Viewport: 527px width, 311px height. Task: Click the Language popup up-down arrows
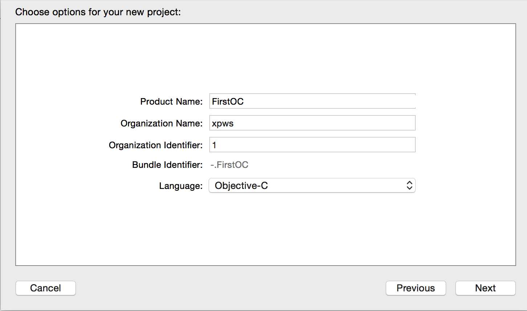click(x=409, y=186)
